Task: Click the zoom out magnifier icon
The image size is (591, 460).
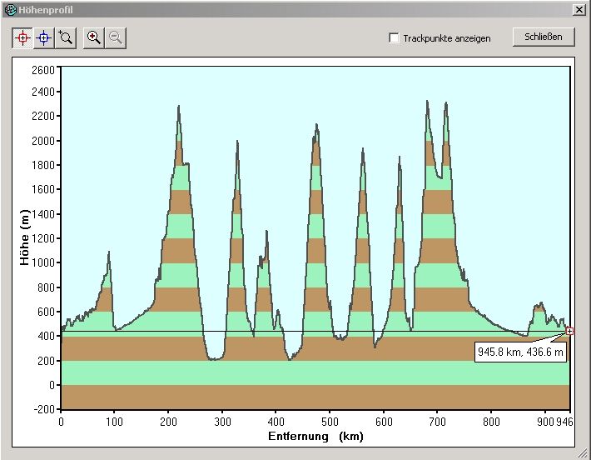Action: [116, 37]
